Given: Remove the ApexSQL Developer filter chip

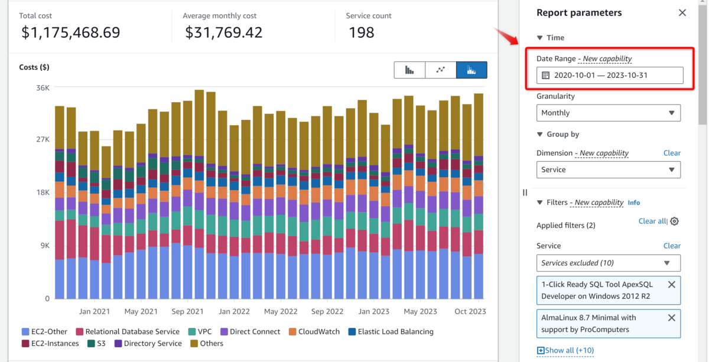Looking at the screenshot, I should coord(671,284).
